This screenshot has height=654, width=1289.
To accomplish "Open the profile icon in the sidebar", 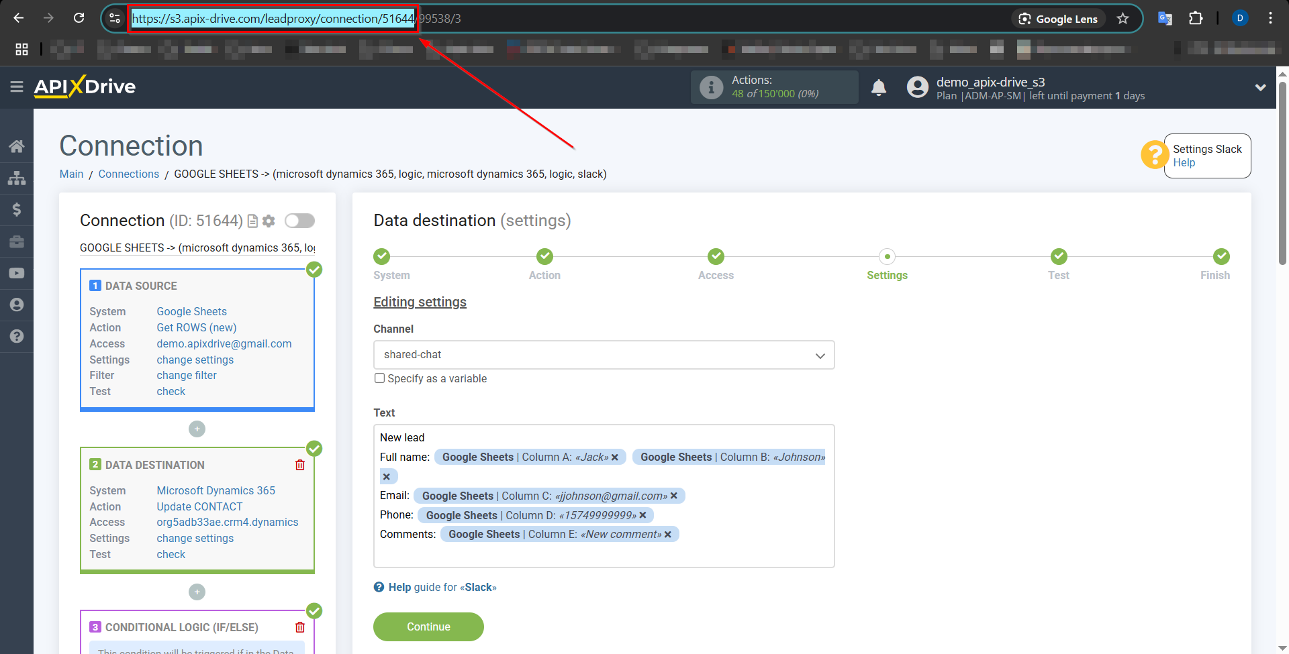I will click(17, 305).
